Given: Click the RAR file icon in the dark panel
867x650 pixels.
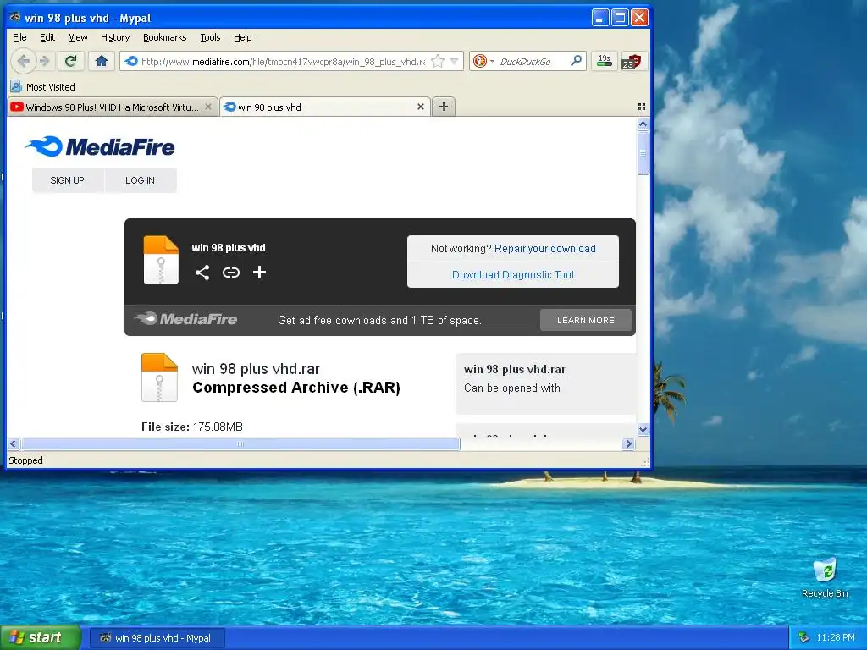Looking at the screenshot, I should [x=161, y=259].
